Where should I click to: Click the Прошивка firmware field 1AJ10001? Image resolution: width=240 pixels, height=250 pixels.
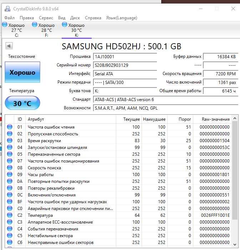[125, 57]
